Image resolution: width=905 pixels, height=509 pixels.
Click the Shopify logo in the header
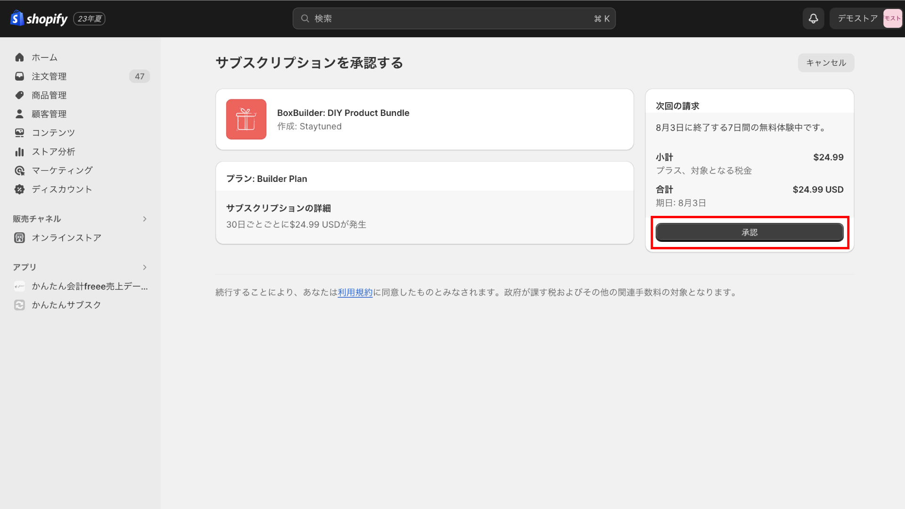[x=39, y=18]
